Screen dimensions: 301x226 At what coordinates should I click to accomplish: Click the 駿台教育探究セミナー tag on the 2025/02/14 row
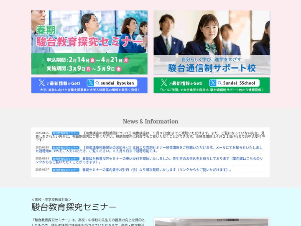pyautogui.click(x=66, y=159)
